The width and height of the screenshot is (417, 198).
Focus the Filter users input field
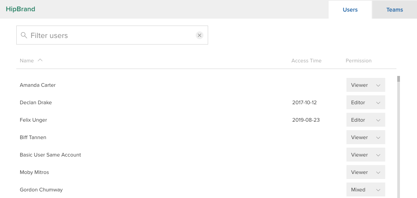click(112, 35)
